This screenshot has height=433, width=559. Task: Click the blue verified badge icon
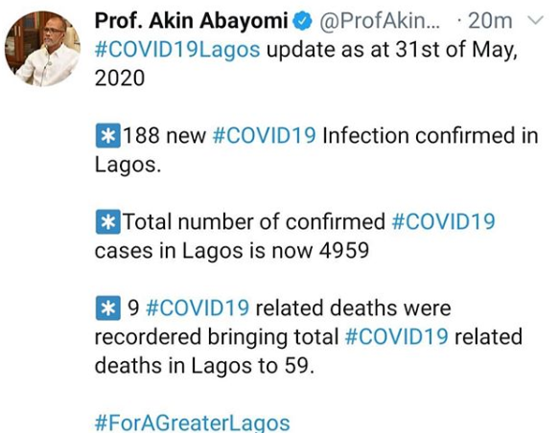[302, 22]
